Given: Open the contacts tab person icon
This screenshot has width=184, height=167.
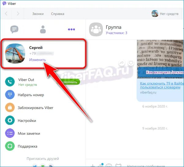Looking at the screenshot, I should [x=43, y=29].
